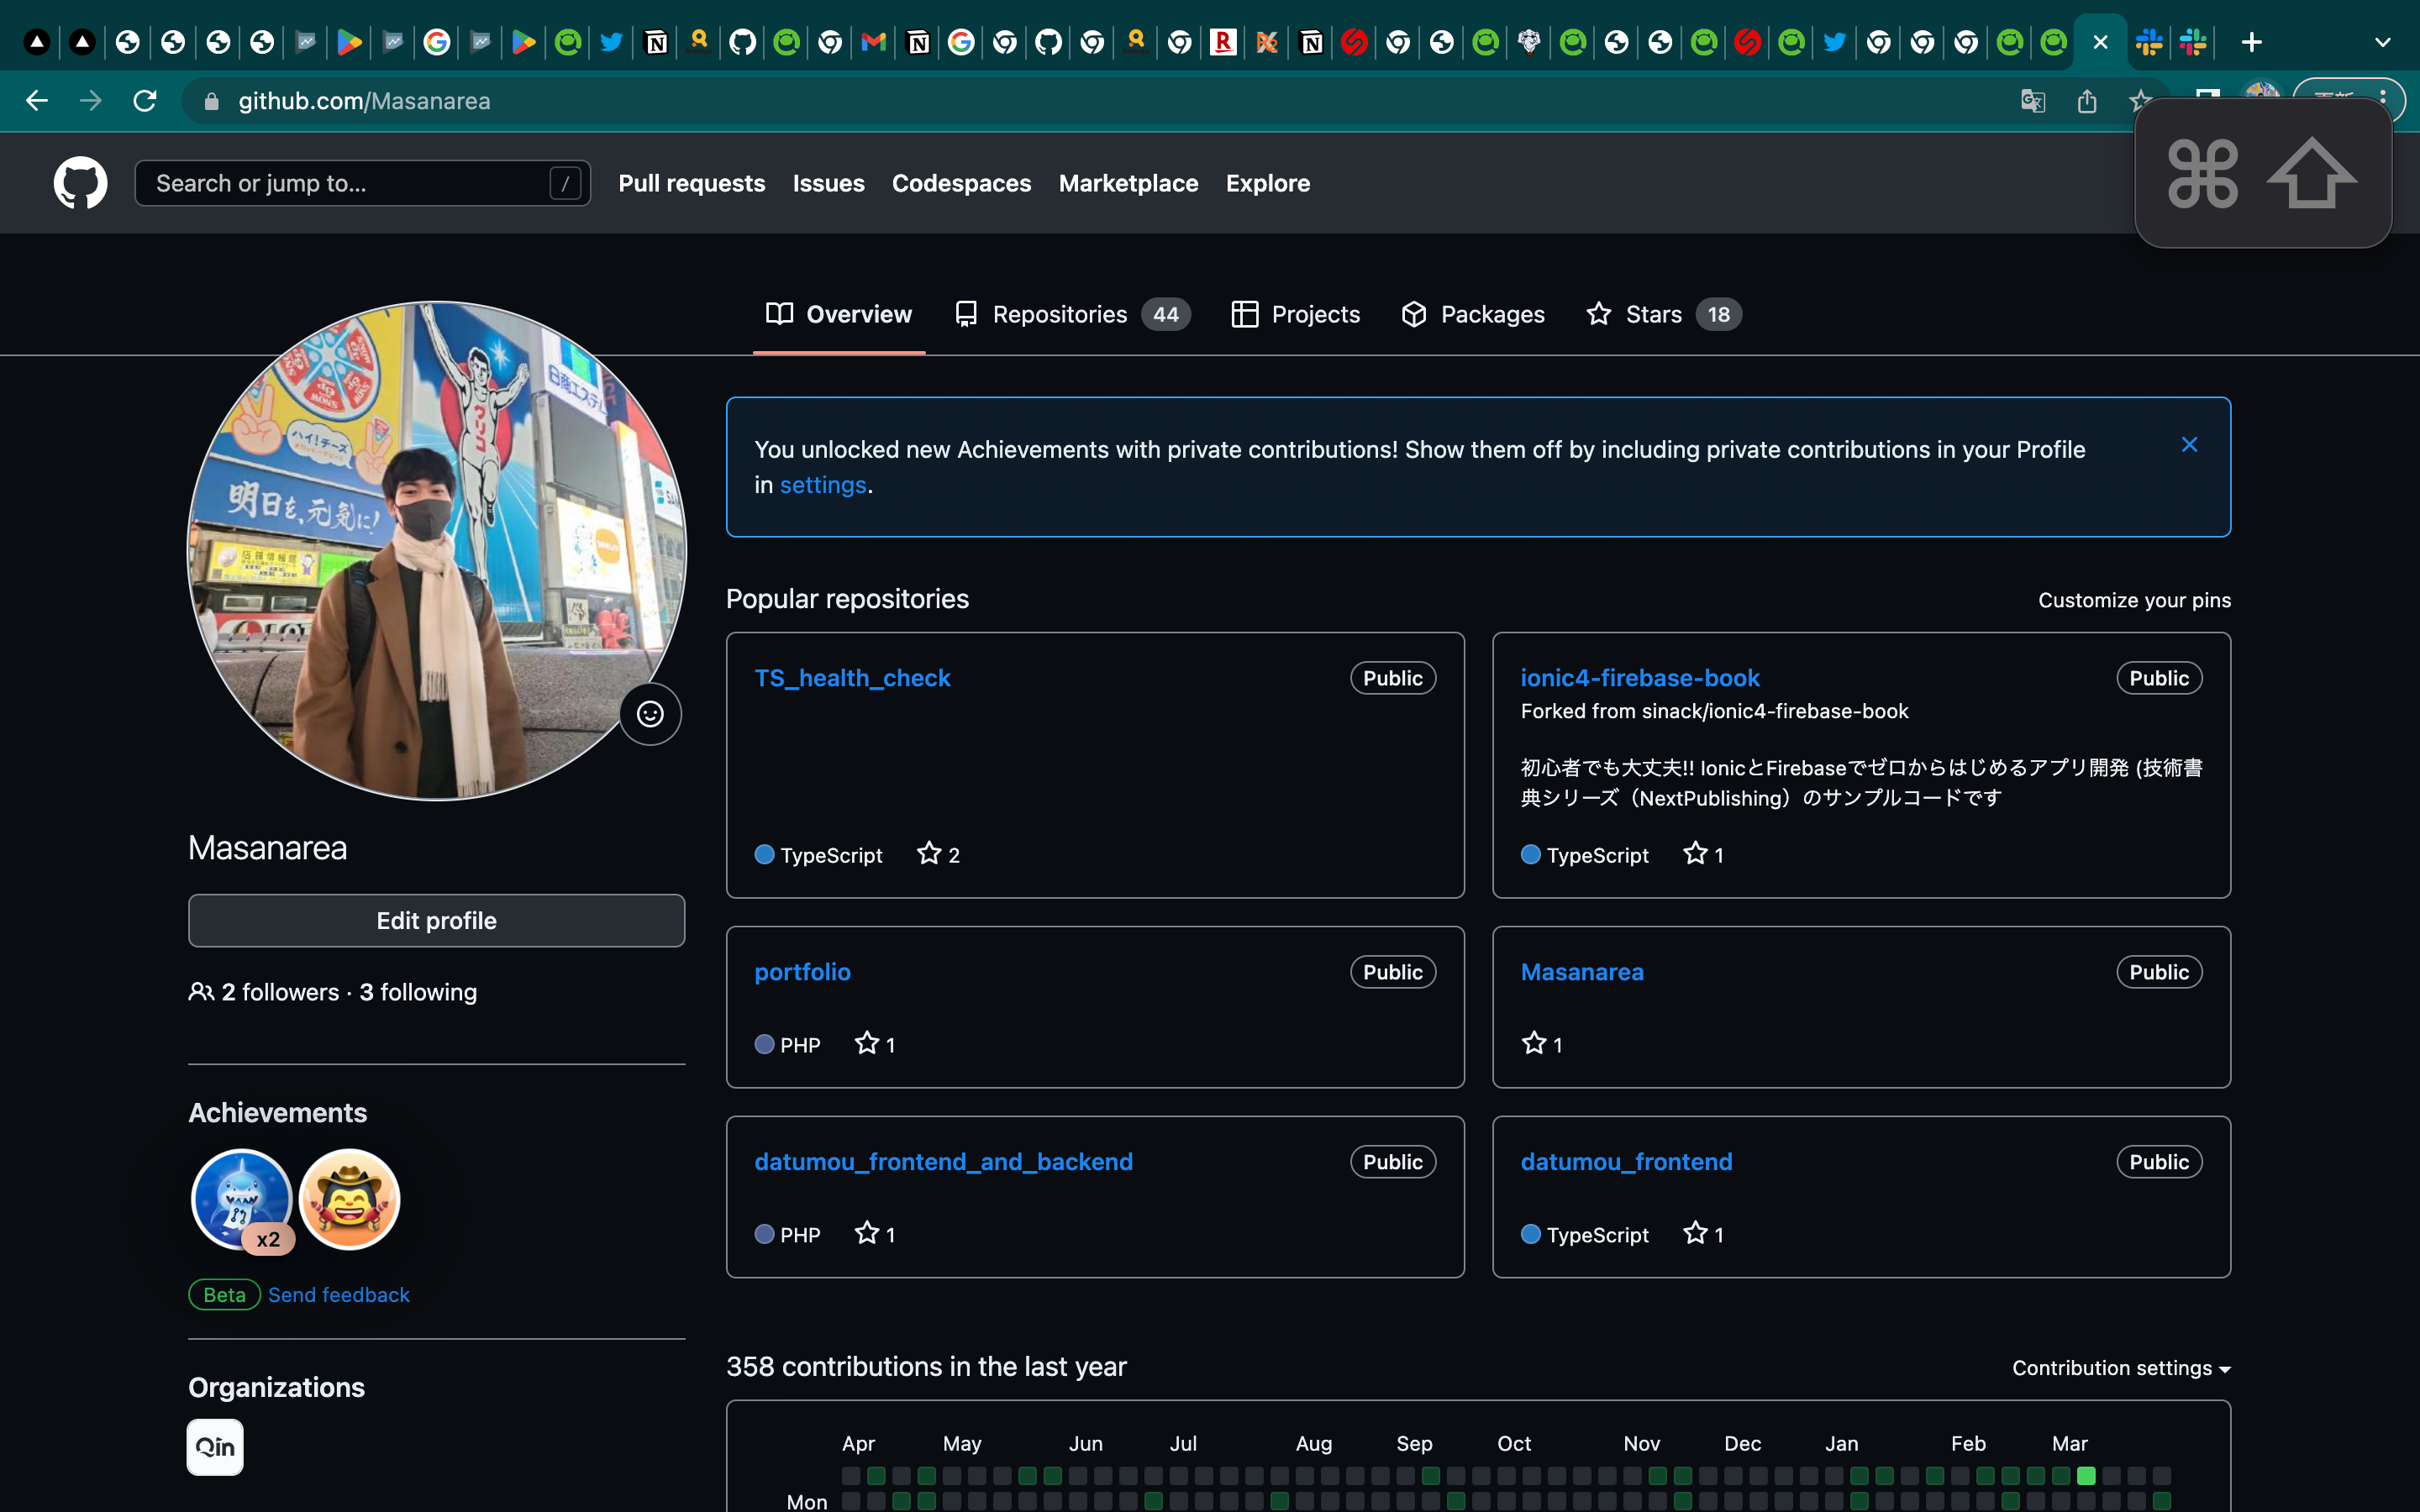
Task: Open a new browser tab with the plus button
Action: pos(2251,42)
